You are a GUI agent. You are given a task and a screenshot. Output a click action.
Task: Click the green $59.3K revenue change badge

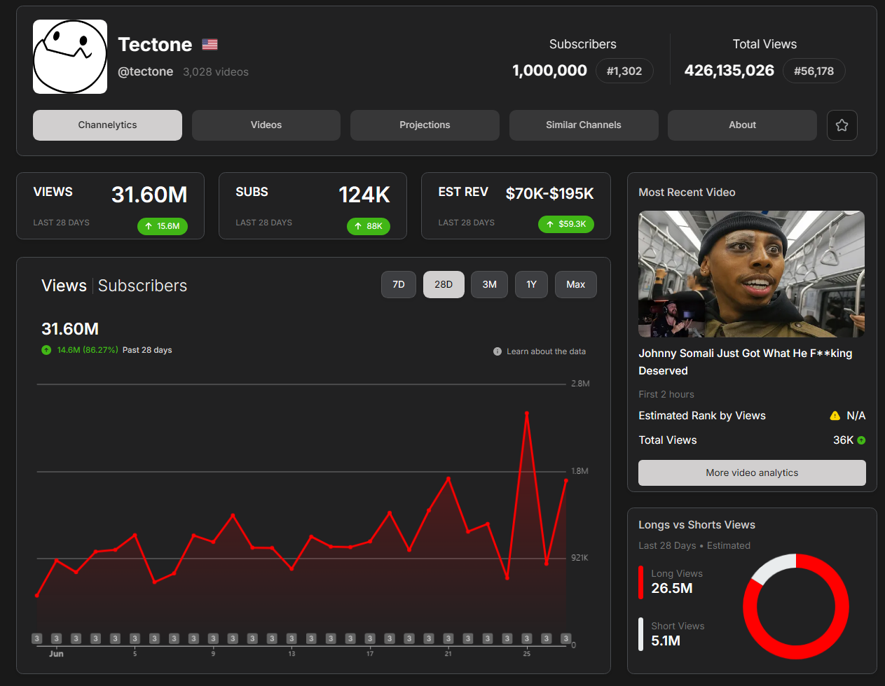click(566, 224)
